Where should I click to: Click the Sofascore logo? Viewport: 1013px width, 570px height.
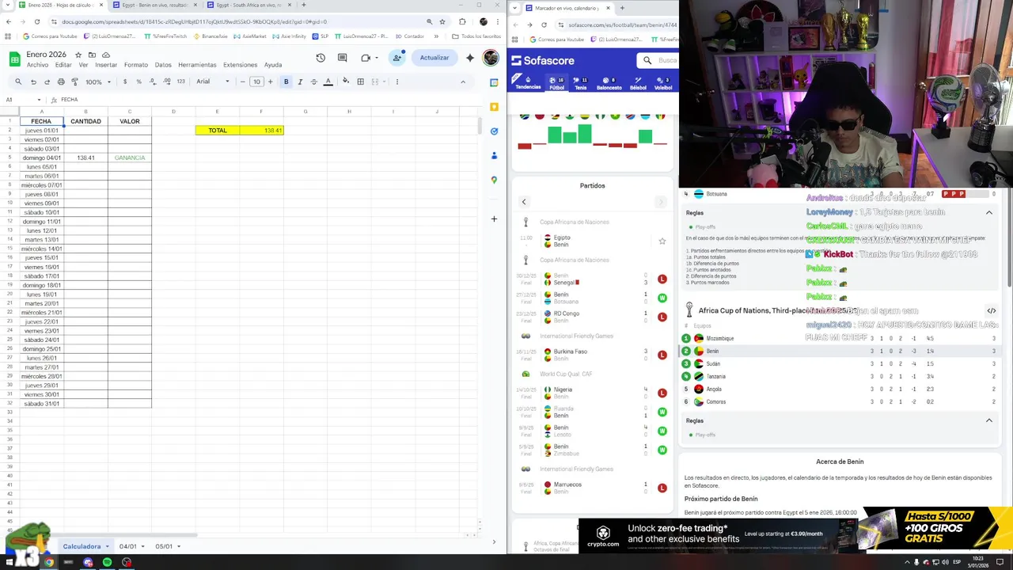pyautogui.click(x=543, y=60)
